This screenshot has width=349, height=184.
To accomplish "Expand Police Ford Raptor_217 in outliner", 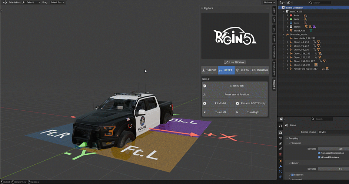I will pyautogui.click(x=287, y=69).
